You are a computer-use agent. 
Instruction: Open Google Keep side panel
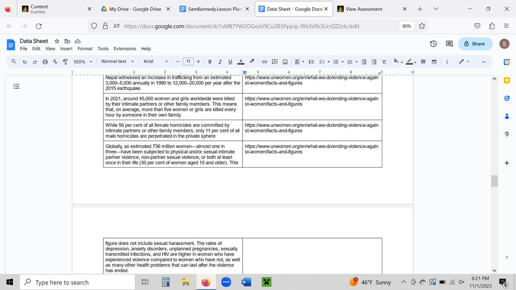tap(507, 80)
